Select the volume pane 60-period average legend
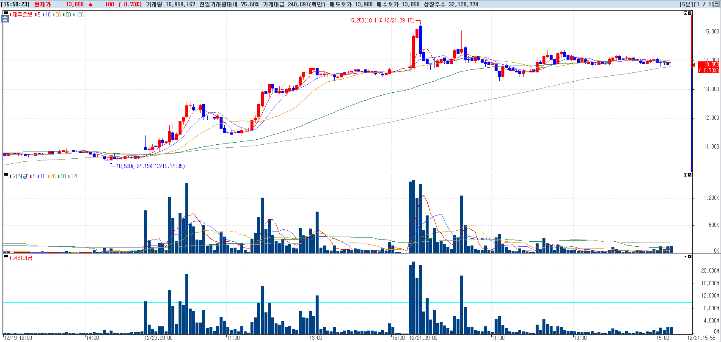Viewport: 721px width, 342px height. [x=62, y=176]
